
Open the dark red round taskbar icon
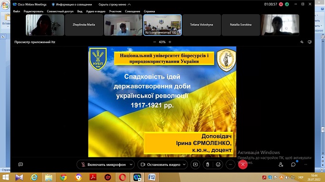coord(108,177)
